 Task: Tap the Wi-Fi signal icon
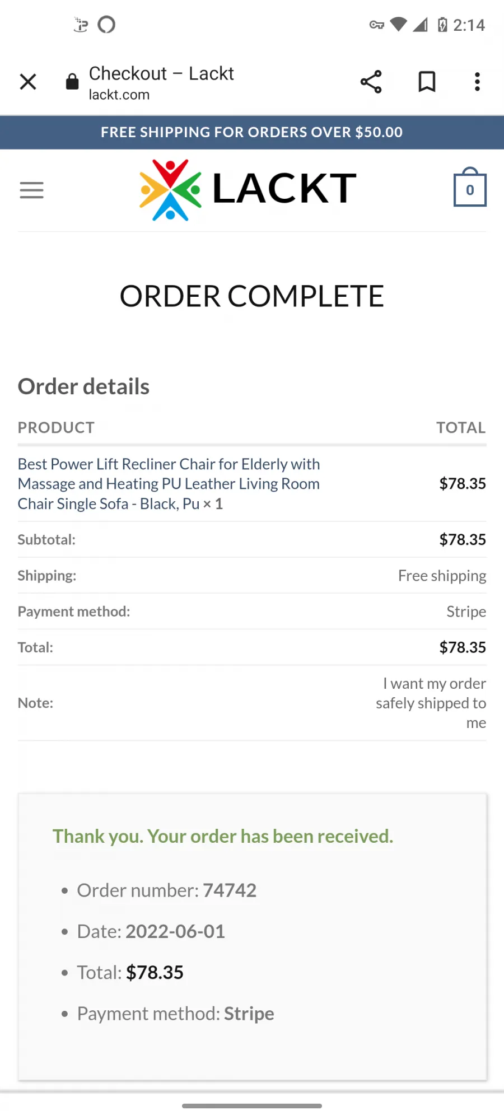pos(398,25)
